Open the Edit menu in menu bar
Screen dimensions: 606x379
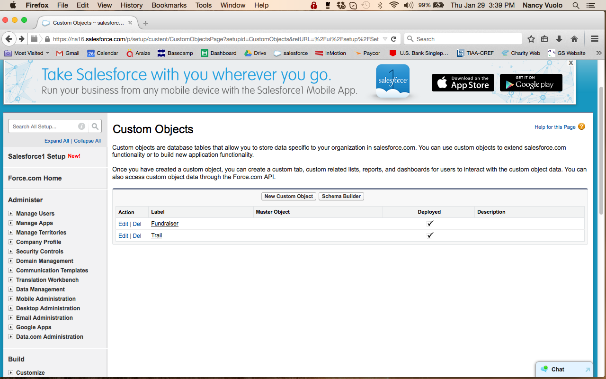coord(82,5)
